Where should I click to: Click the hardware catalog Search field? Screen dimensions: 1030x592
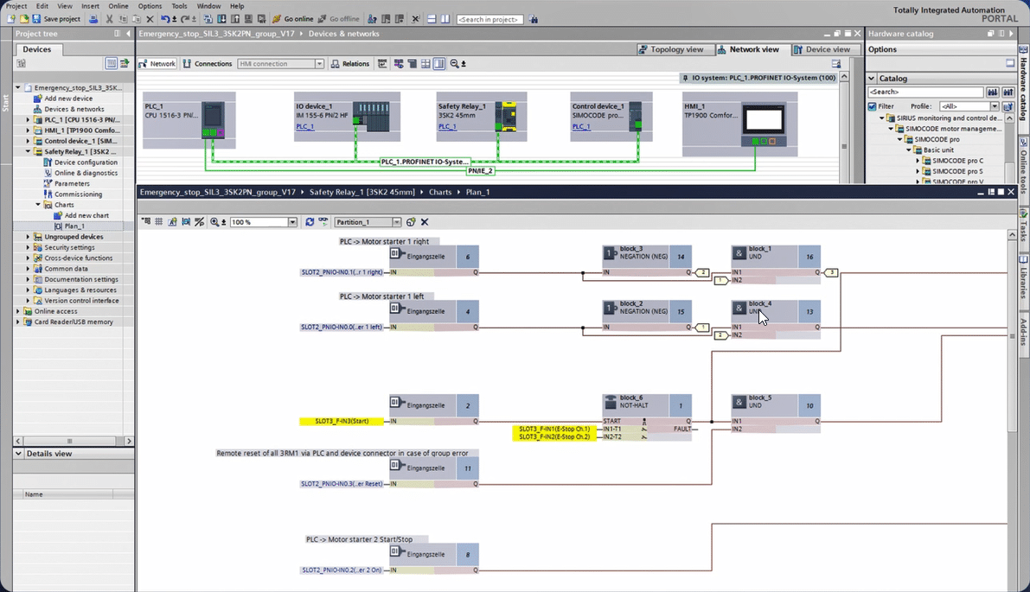pyautogui.click(x=925, y=92)
